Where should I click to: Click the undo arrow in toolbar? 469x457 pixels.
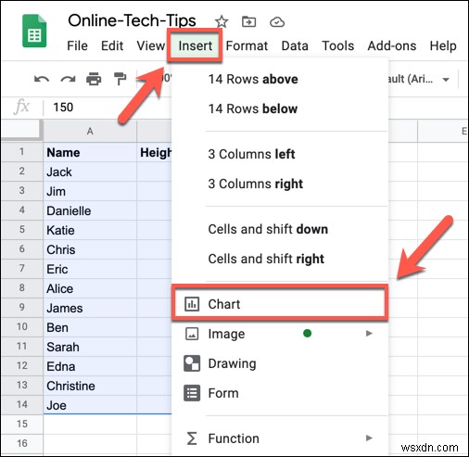point(42,80)
